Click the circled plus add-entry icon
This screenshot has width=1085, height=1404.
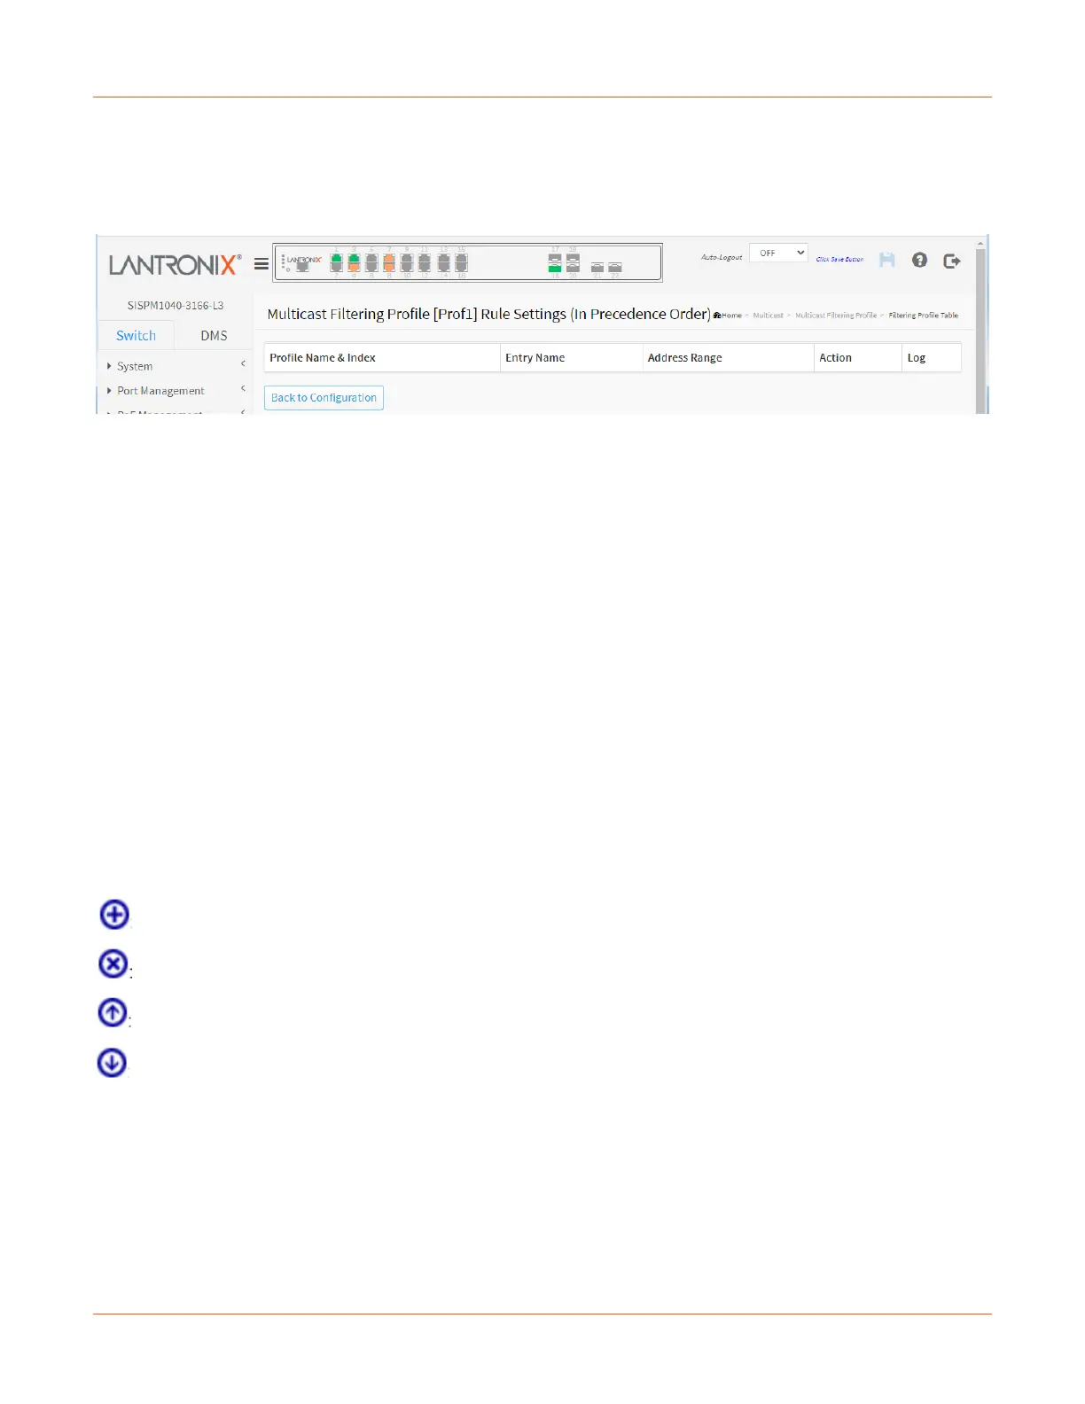(x=114, y=914)
